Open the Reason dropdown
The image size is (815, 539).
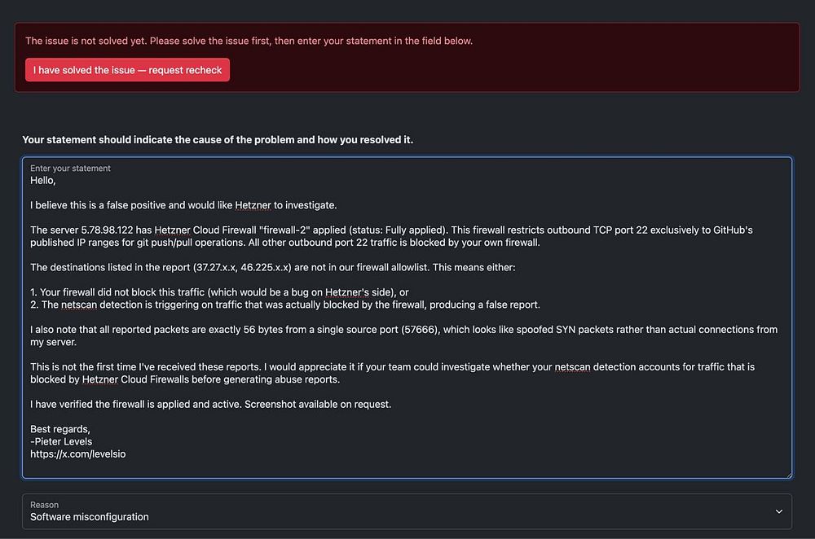[x=407, y=511]
